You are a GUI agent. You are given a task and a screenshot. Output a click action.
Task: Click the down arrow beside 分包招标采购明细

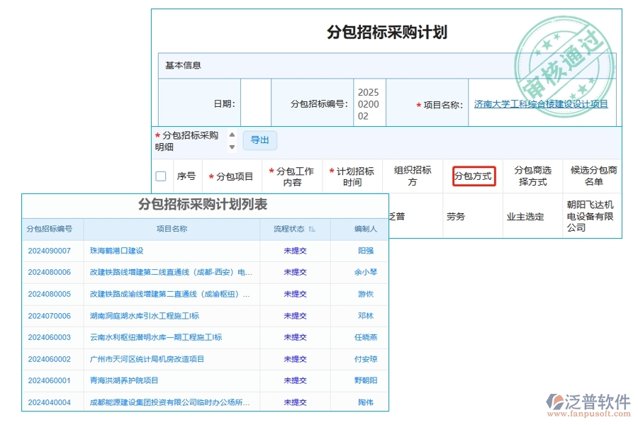[x=232, y=146]
